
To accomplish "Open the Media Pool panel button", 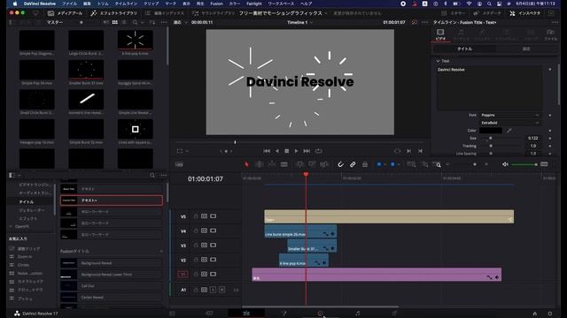I will coord(65,13).
